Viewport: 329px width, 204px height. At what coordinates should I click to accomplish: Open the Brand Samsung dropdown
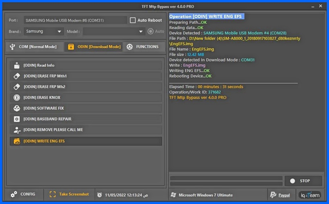pos(44,31)
